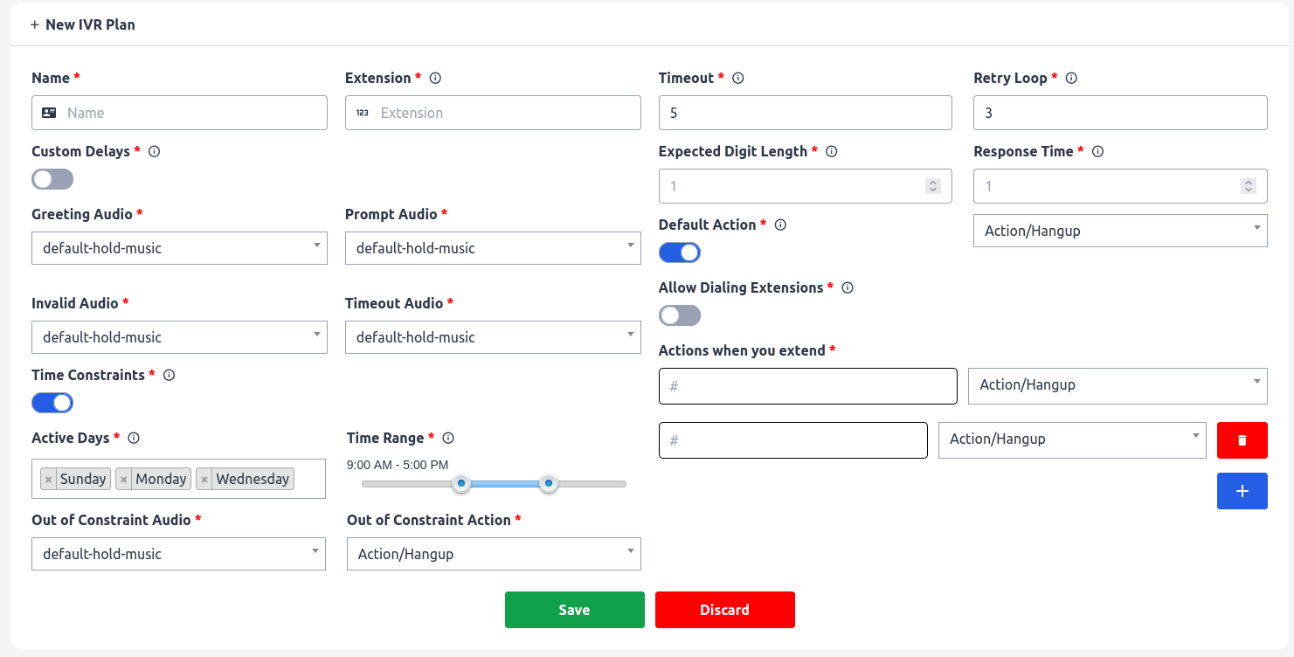
Task: Click the info icon next to Timeout
Action: click(737, 78)
